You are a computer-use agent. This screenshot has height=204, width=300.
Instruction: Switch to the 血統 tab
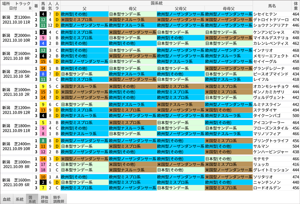pos(7,199)
